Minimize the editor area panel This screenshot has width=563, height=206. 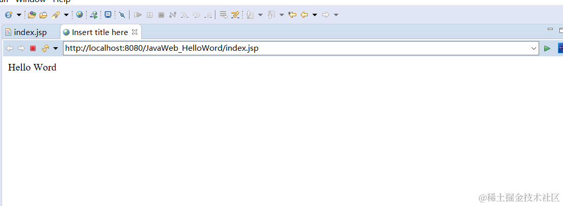[550, 29]
